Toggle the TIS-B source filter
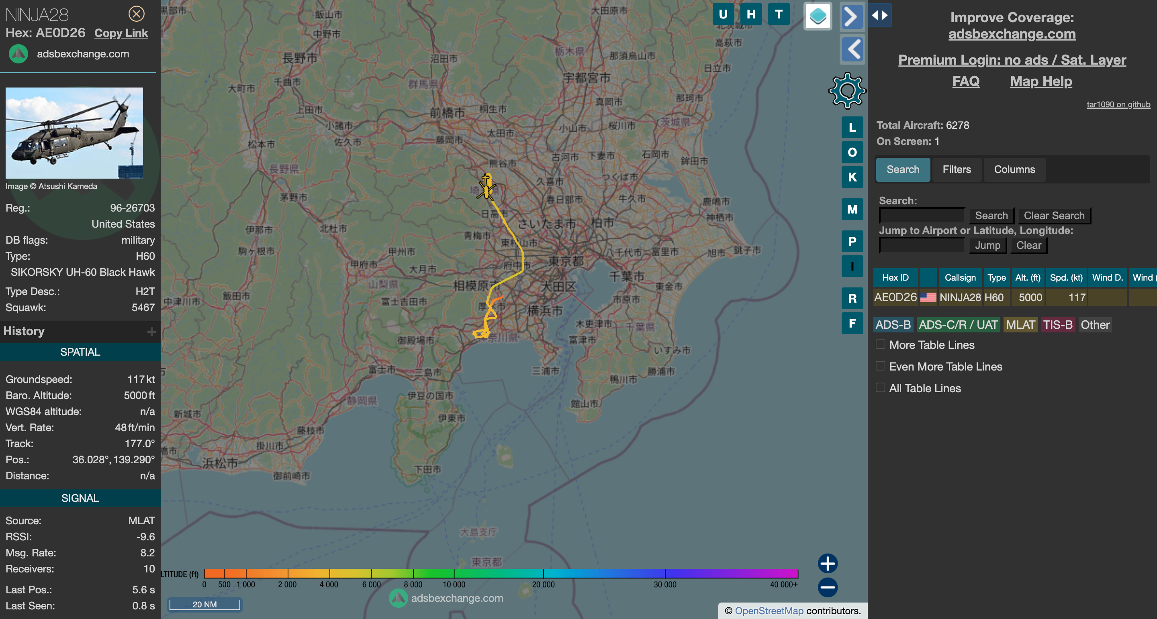The width and height of the screenshot is (1157, 619). (x=1057, y=324)
